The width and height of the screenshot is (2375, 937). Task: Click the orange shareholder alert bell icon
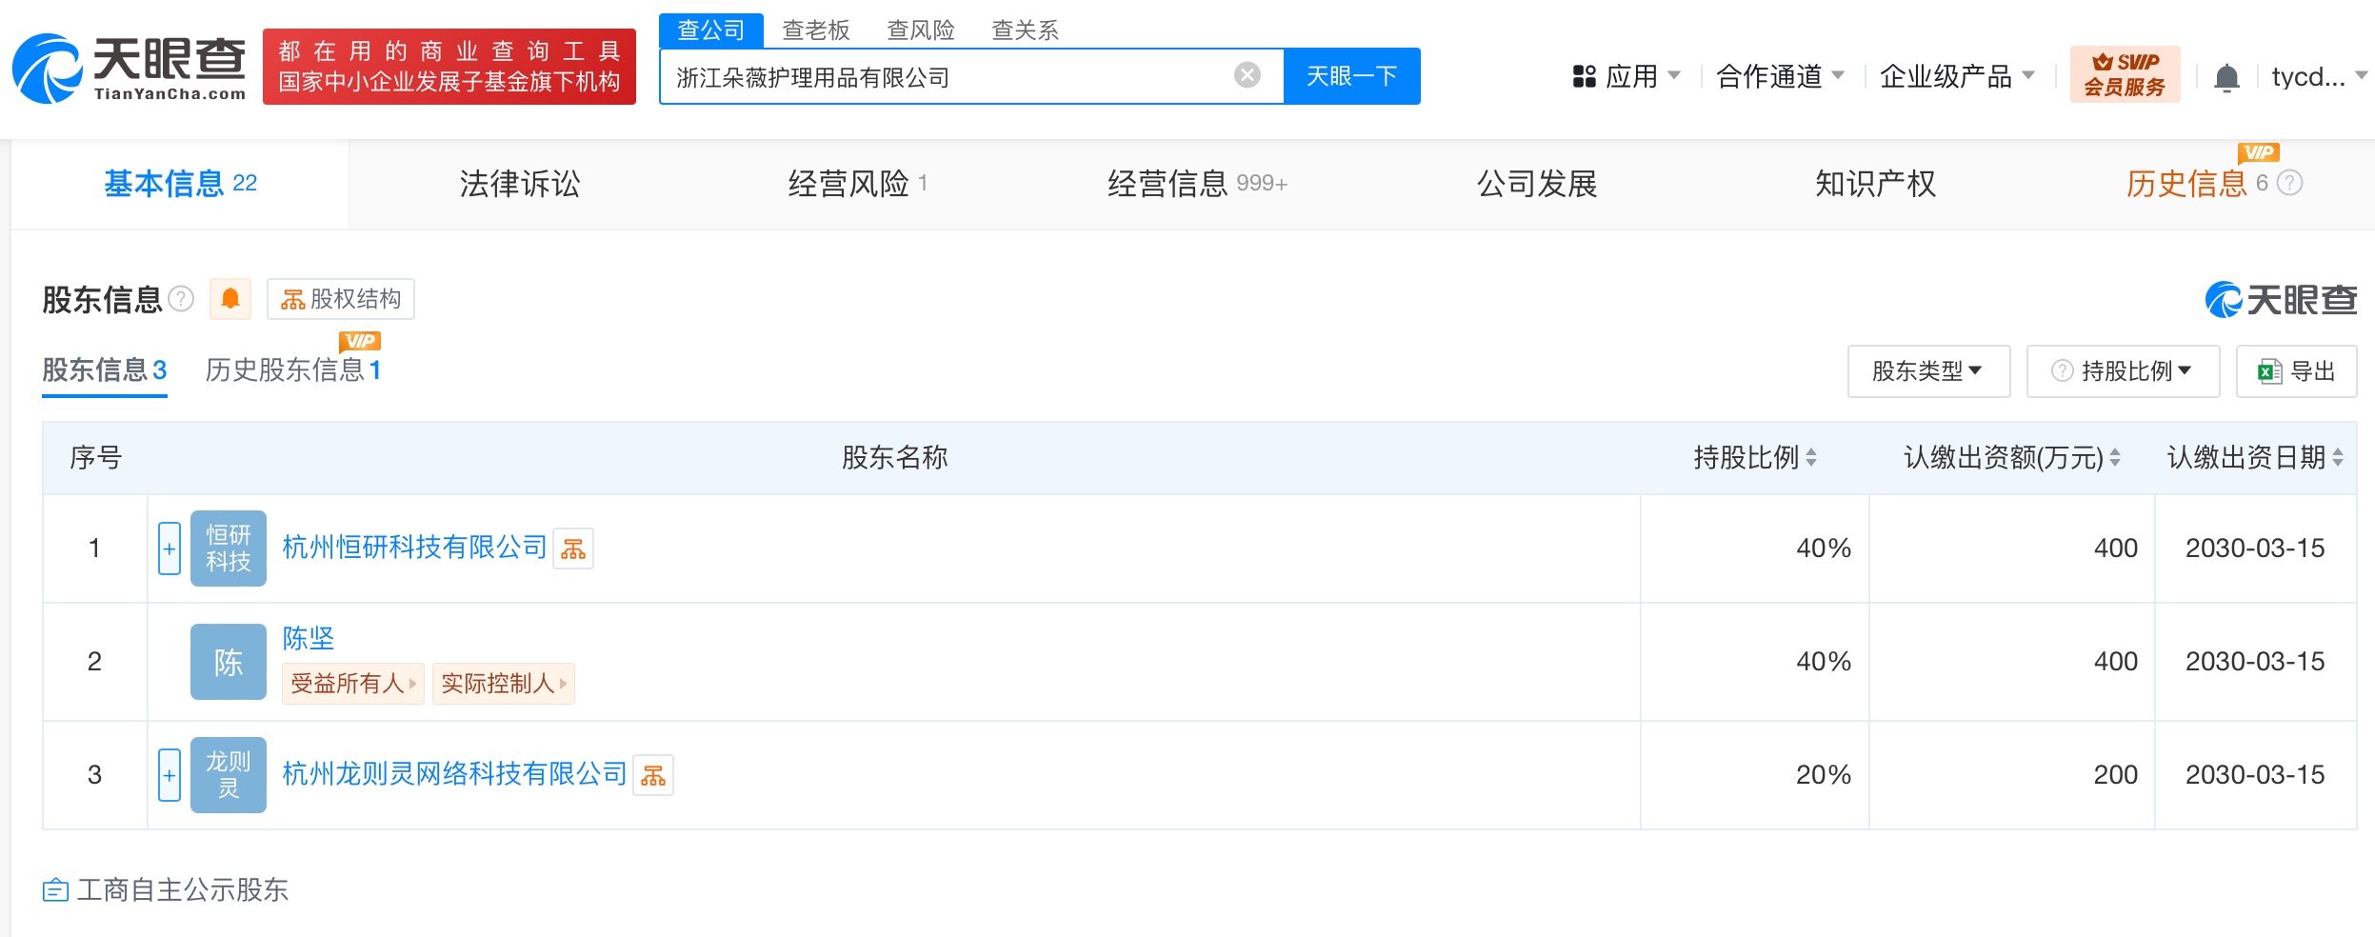click(x=230, y=299)
